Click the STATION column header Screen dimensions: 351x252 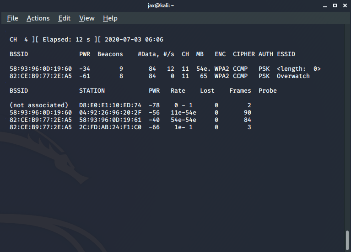coord(92,91)
